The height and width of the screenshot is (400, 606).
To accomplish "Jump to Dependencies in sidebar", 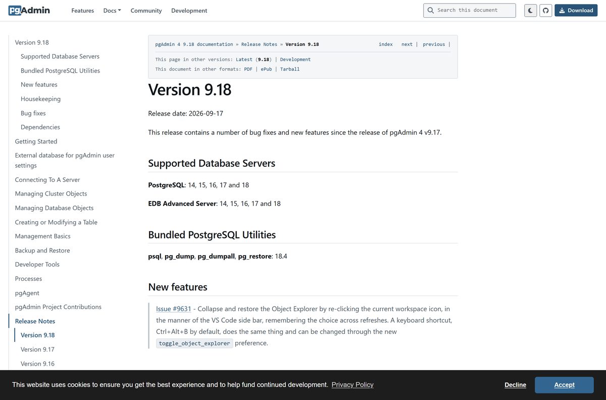I will tap(40, 127).
